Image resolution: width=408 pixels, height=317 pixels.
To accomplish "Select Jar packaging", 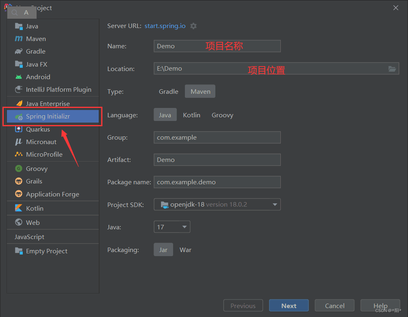I will coord(163,250).
